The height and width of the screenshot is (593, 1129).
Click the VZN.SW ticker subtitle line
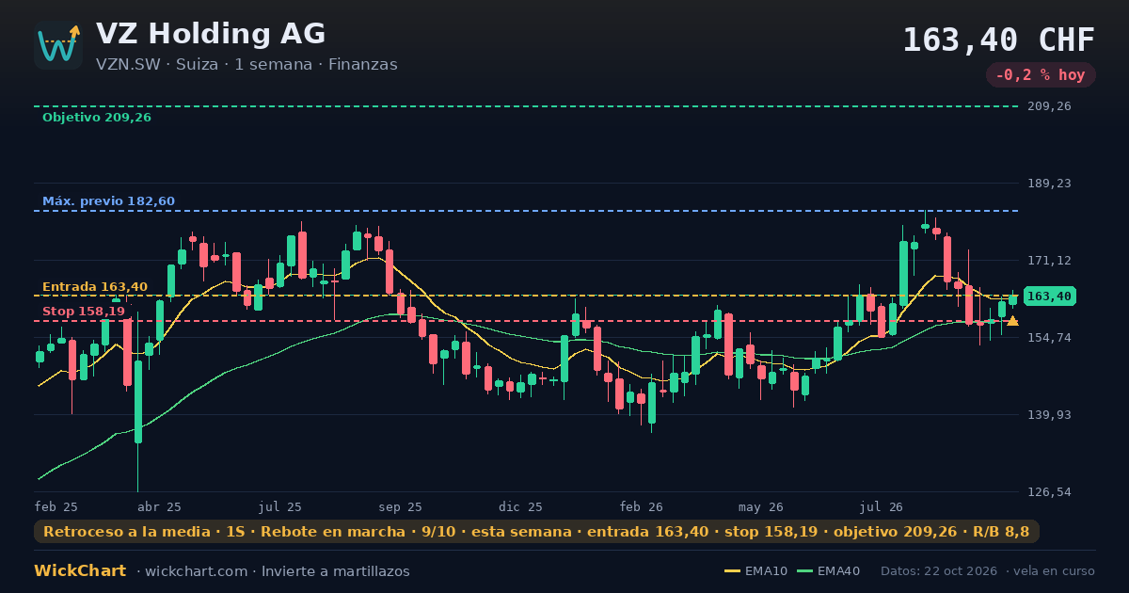[246, 65]
